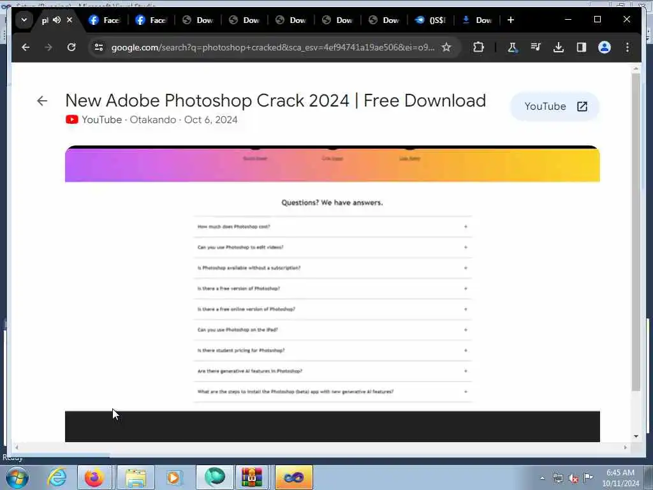Open the Windows Start menu
653x490 pixels.
tap(17, 477)
